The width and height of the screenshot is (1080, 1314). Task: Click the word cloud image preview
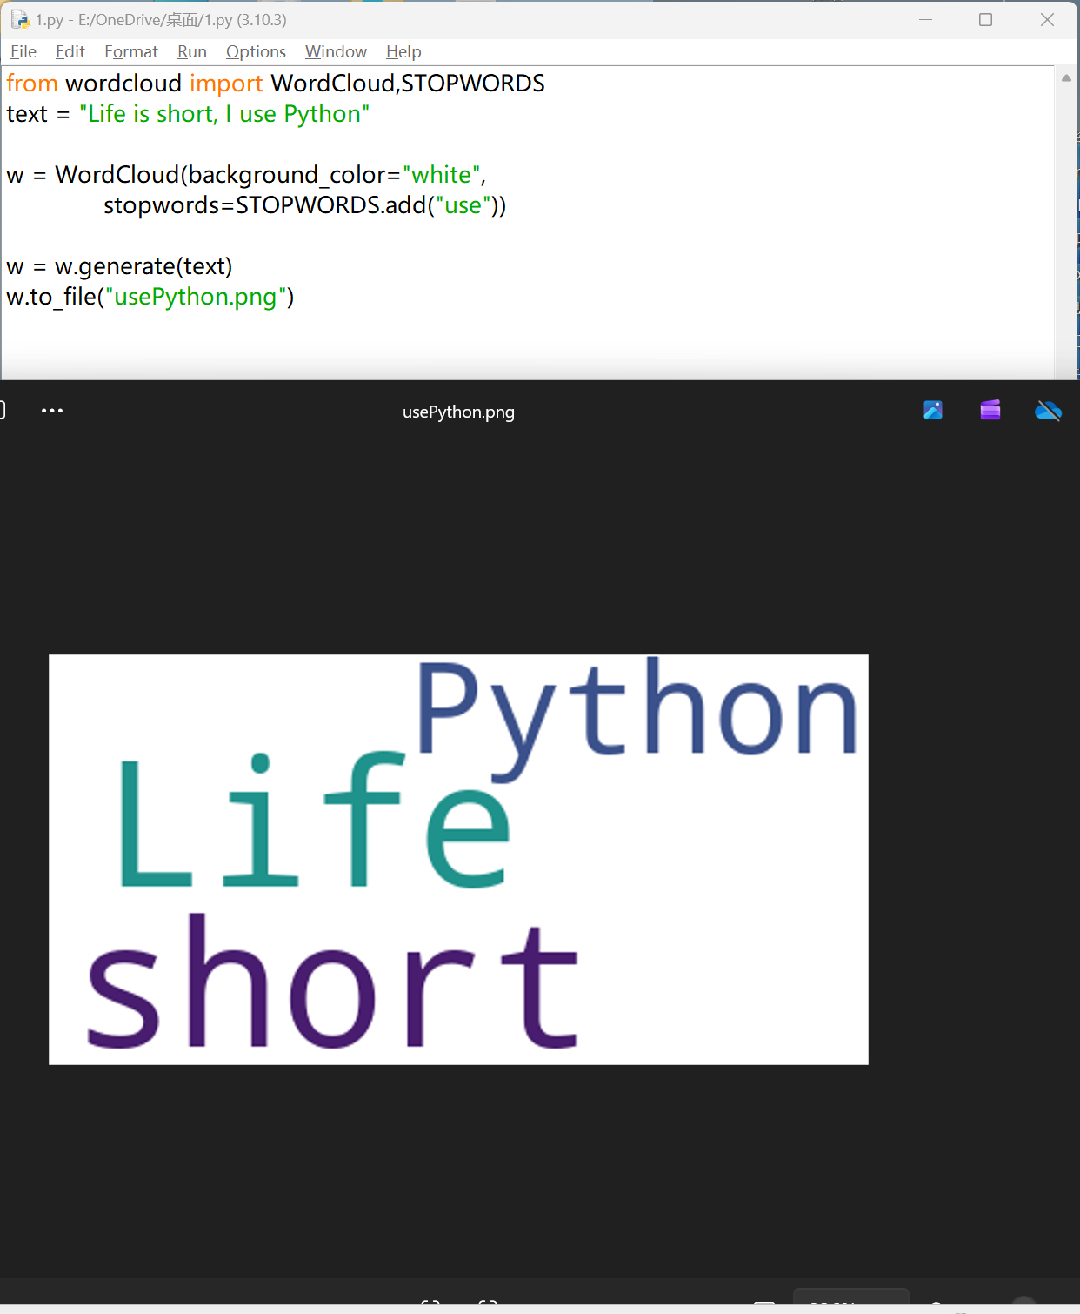pyautogui.click(x=458, y=860)
